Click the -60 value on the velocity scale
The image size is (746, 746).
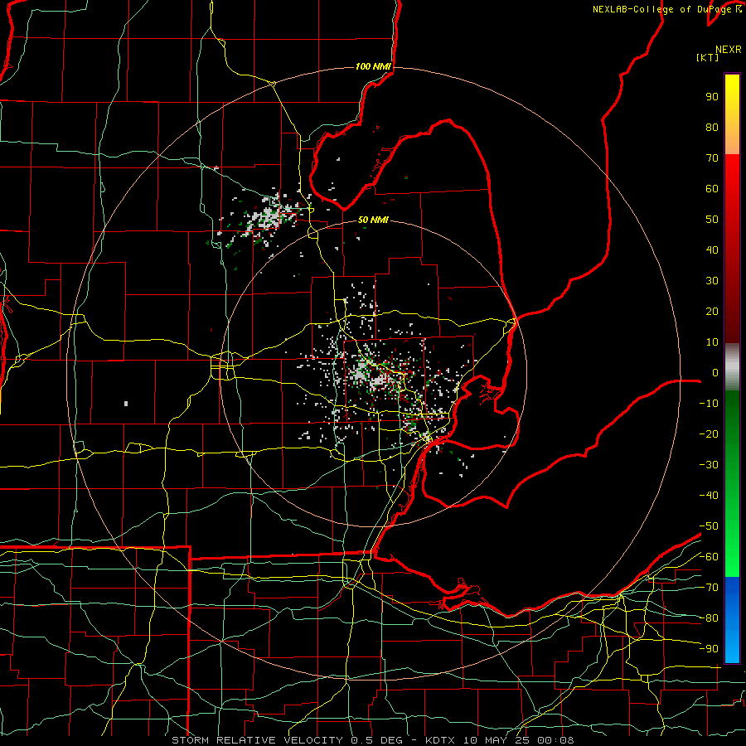click(x=709, y=557)
